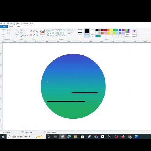Choose the Rounded rectangular callout shape

(x=58, y=35)
